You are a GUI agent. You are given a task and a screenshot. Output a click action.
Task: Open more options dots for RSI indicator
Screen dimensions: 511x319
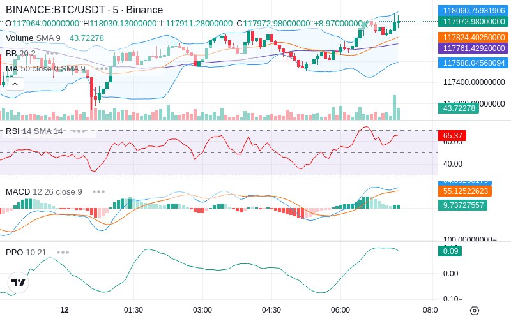(x=79, y=131)
